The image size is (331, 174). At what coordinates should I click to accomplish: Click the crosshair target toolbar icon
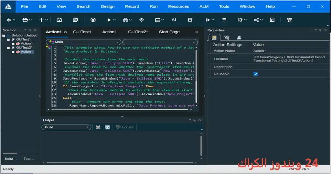point(142,20)
